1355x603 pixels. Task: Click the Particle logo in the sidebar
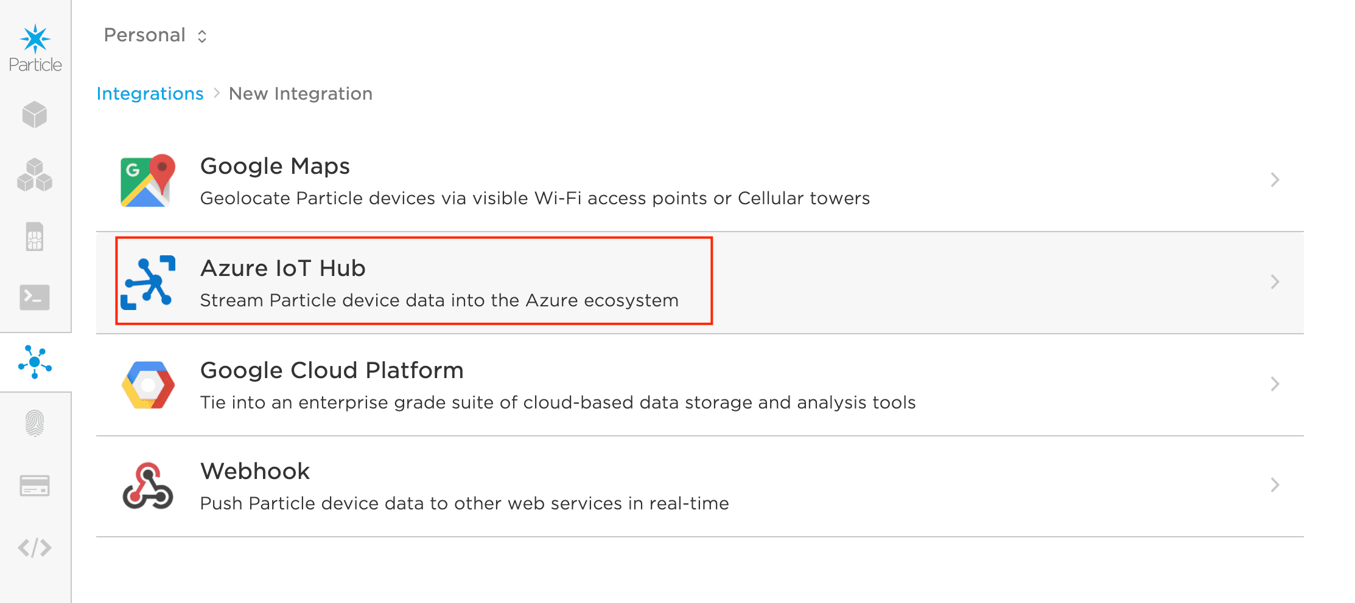(35, 49)
